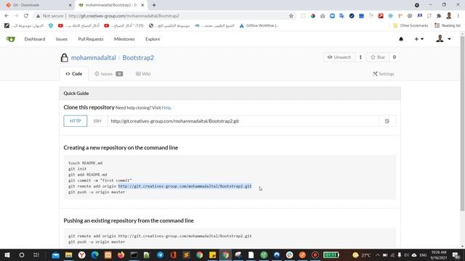Open Issues in the top navigation

coord(62,39)
